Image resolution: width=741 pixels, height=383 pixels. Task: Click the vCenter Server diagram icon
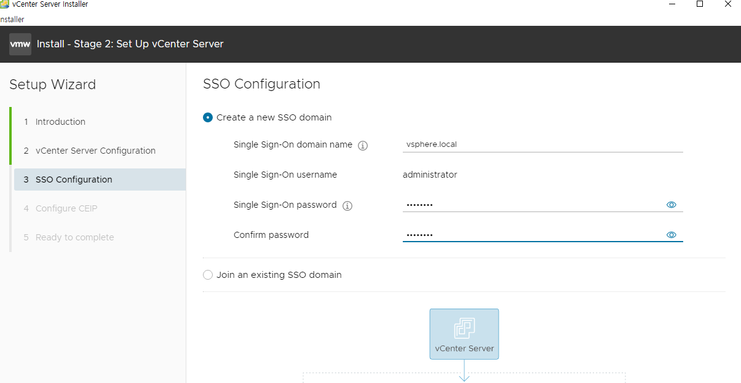(x=464, y=334)
